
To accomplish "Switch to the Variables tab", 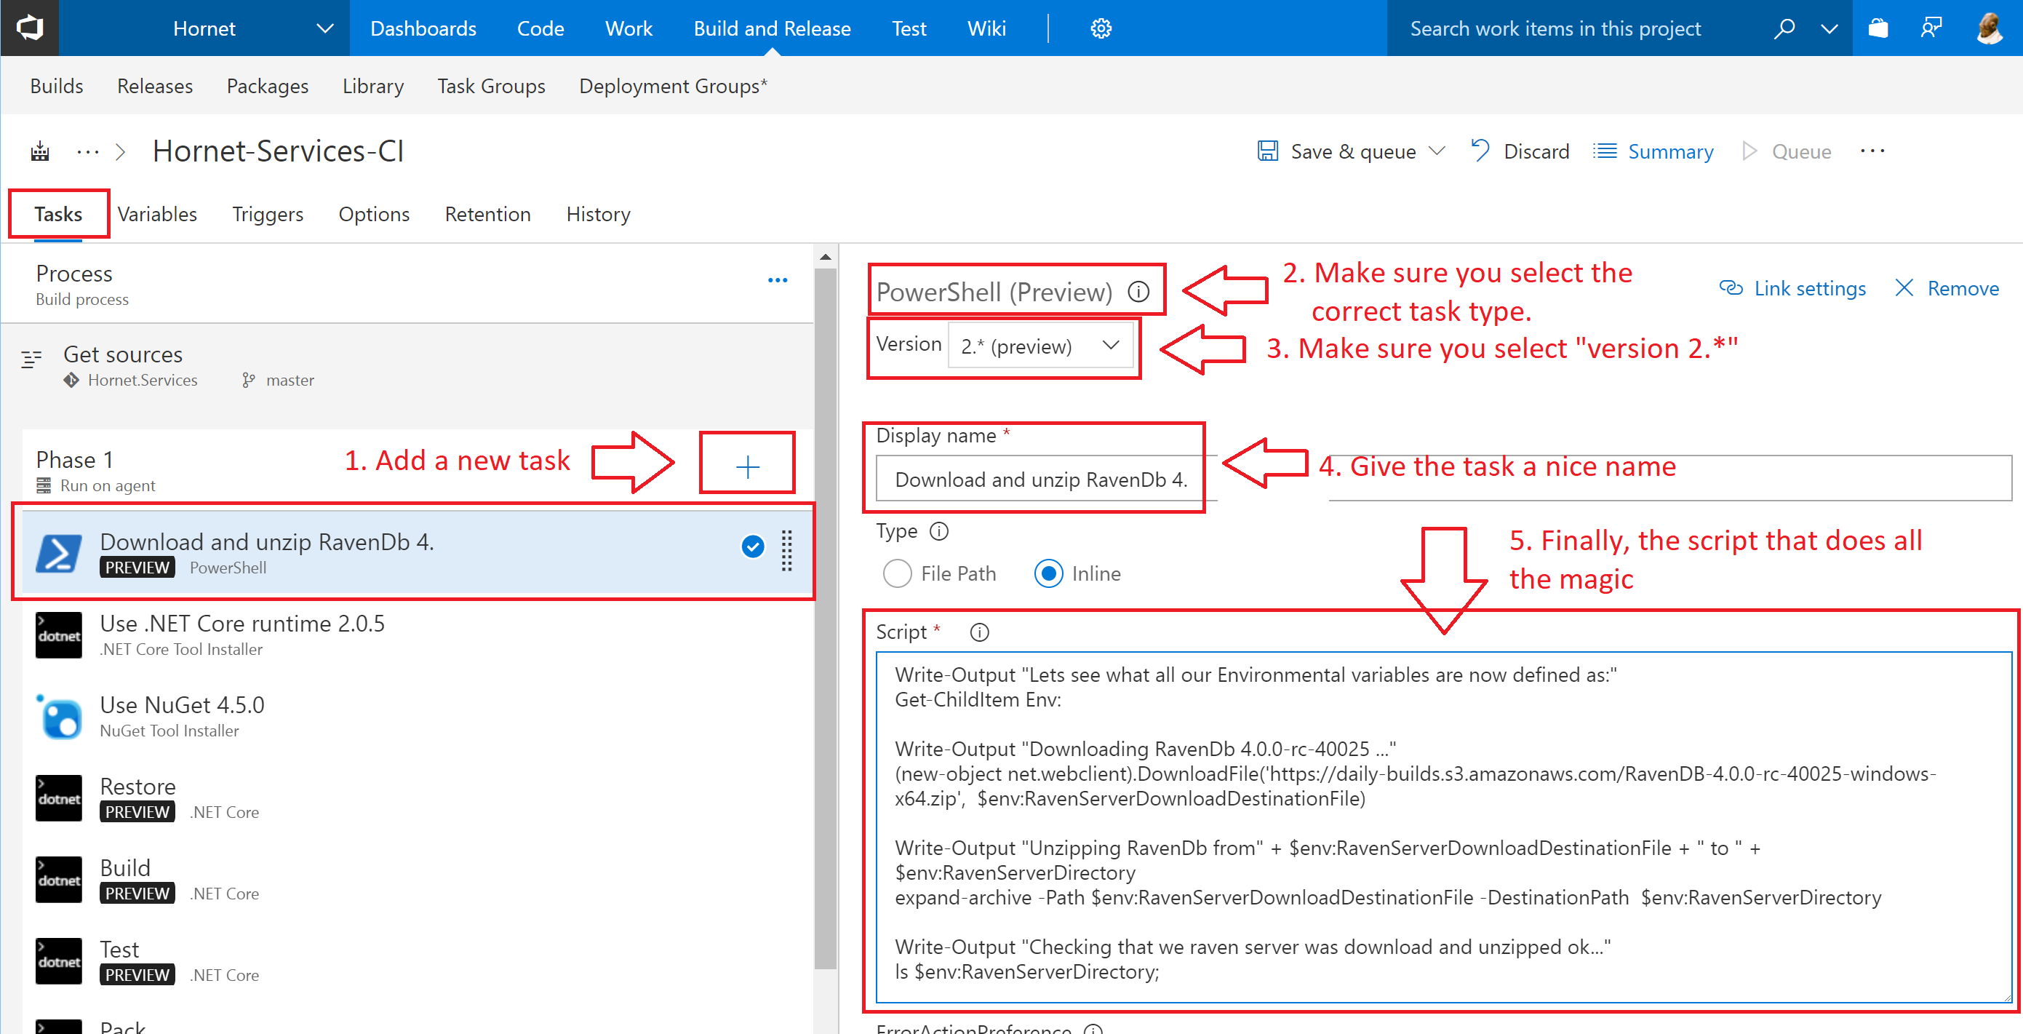I will 157,214.
